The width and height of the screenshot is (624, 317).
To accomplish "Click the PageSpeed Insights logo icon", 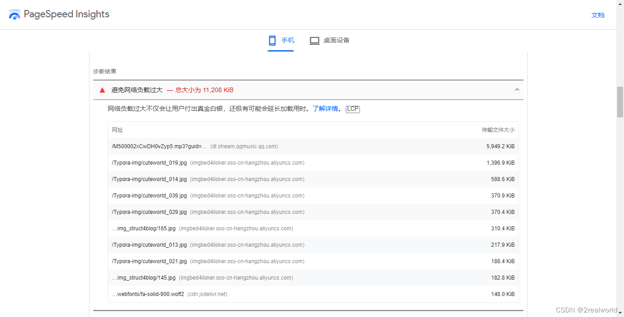I will [15, 15].
